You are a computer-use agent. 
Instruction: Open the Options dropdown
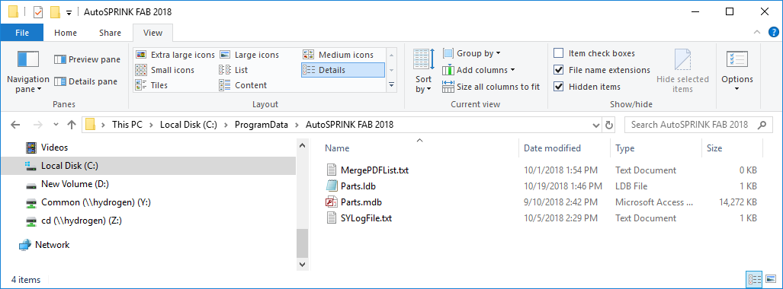[x=737, y=71]
